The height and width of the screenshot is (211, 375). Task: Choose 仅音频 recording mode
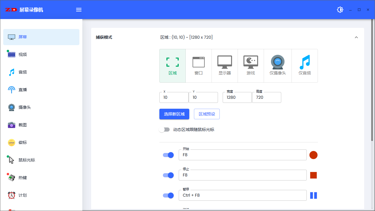tap(304, 66)
